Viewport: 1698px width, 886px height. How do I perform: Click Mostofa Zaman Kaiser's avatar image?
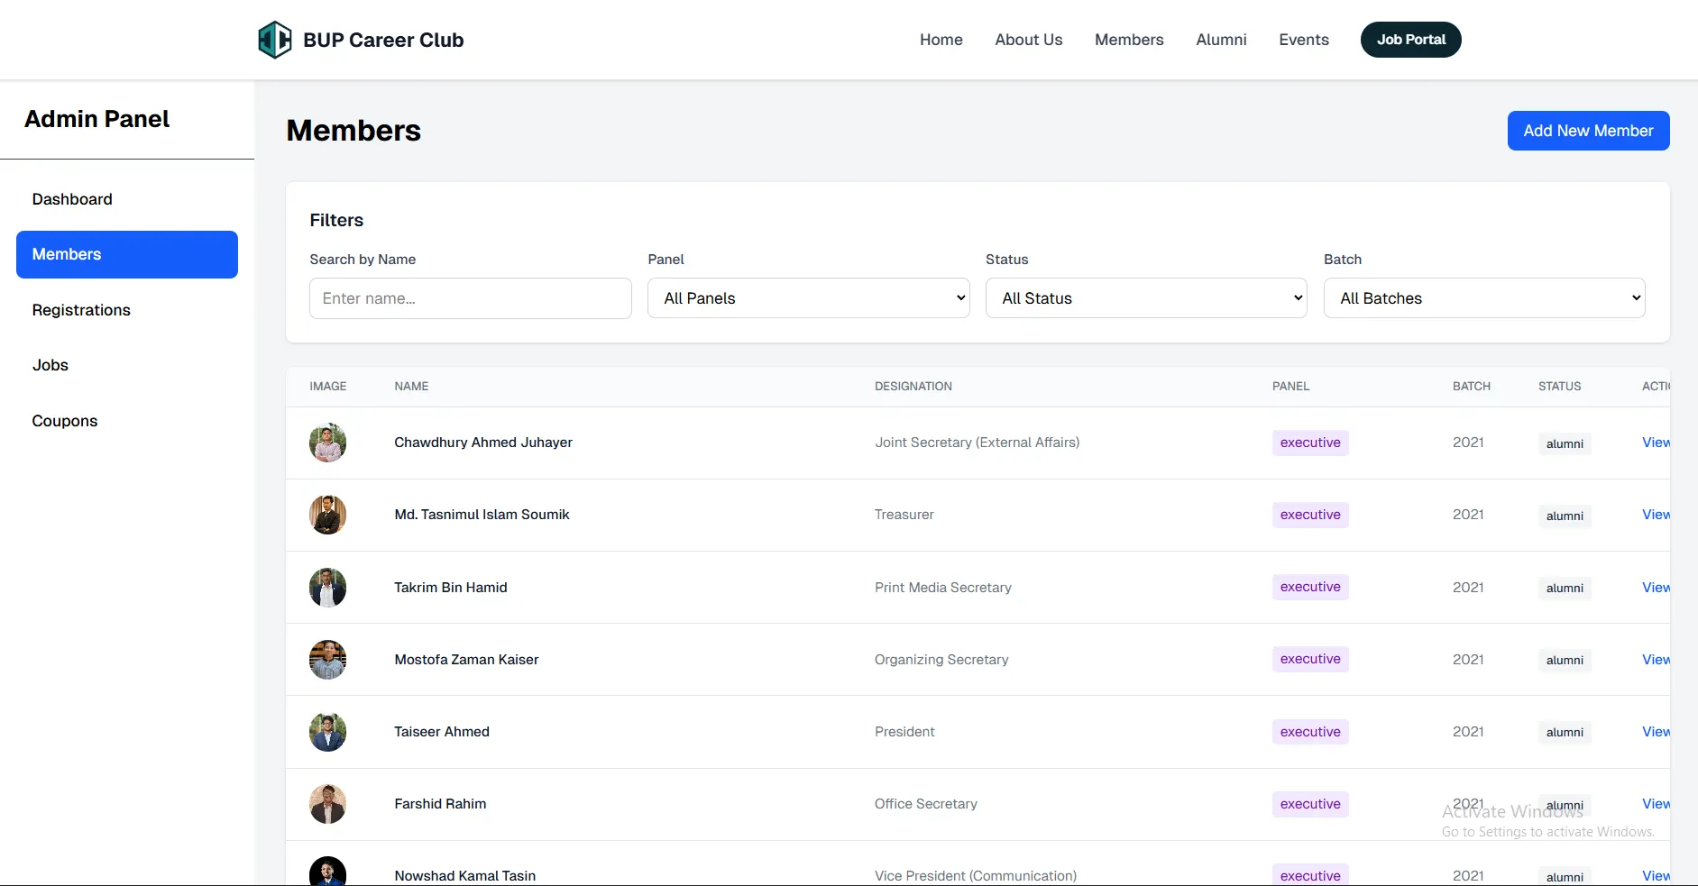coord(327,660)
